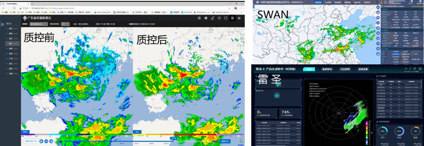Open the Publication Title bookmark
This screenshot has height=146, width=424.
[220, 12]
